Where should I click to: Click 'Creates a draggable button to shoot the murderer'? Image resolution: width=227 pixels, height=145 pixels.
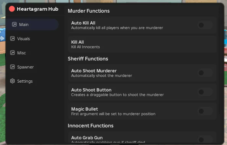click(x=118, y=94)
